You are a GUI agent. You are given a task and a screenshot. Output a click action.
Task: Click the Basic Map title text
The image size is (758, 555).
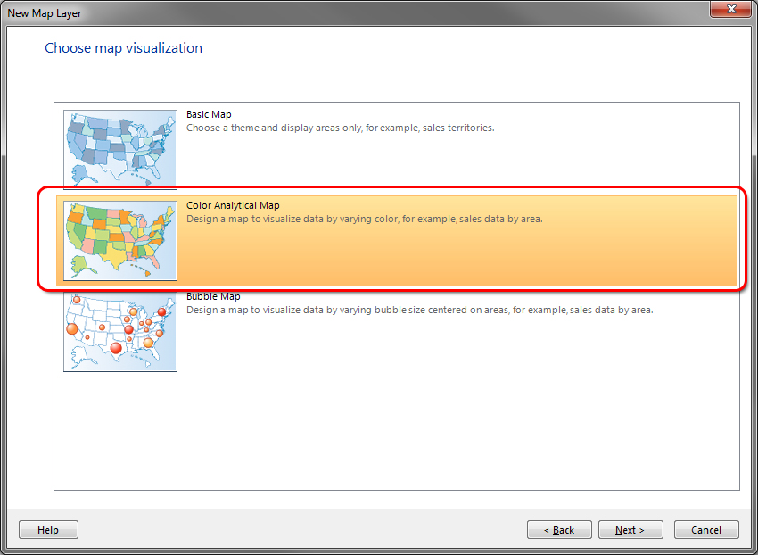click(x=209, y=115)
